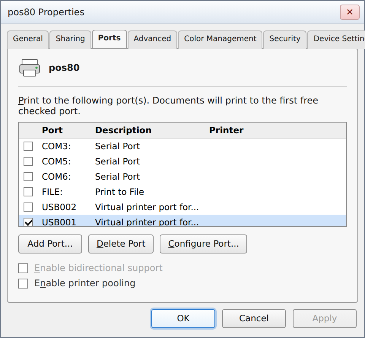Toggle Enable bidirectional support checkbox
Image resolution: width=365 pixels, height=338 pixels.
[x=23, y=268]
